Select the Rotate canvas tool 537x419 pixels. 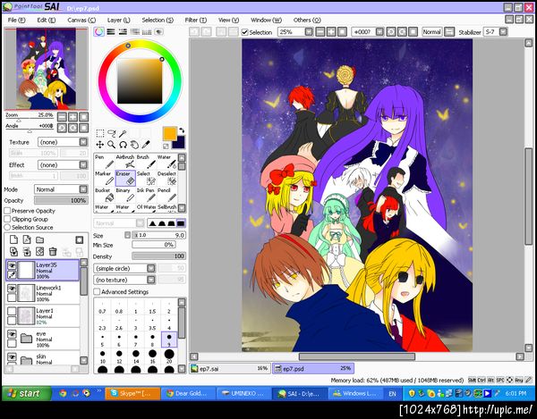(x=123, y=145)
